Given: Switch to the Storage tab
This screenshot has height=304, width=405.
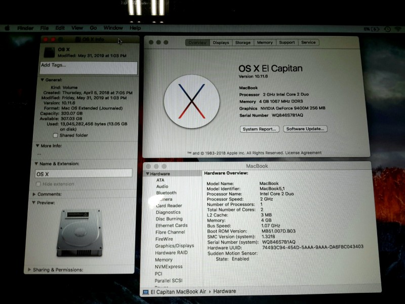Looking at the screenshot, I should (x=243, y=43).
